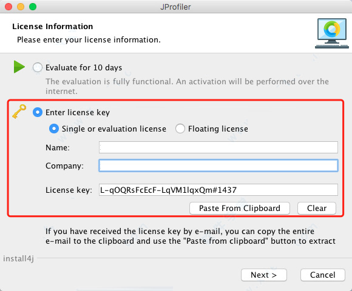Select Enter license key radio button
The image size is (352, 291).
coord(38,112)
